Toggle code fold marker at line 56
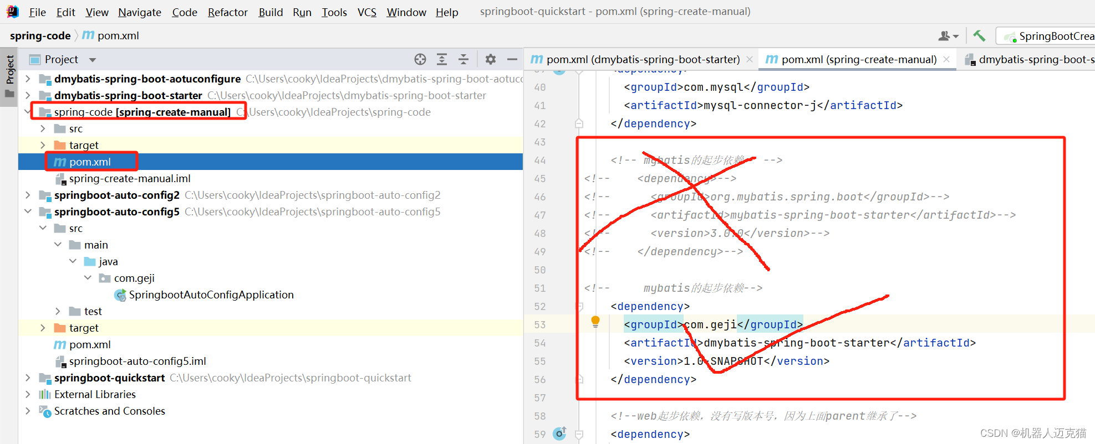 coord(579,379)
